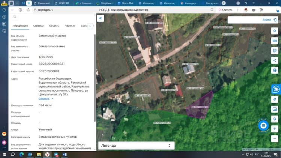Screen dimensions: 281x158
Task: Open the map layers tool
Action: click(x=274, y=31)
